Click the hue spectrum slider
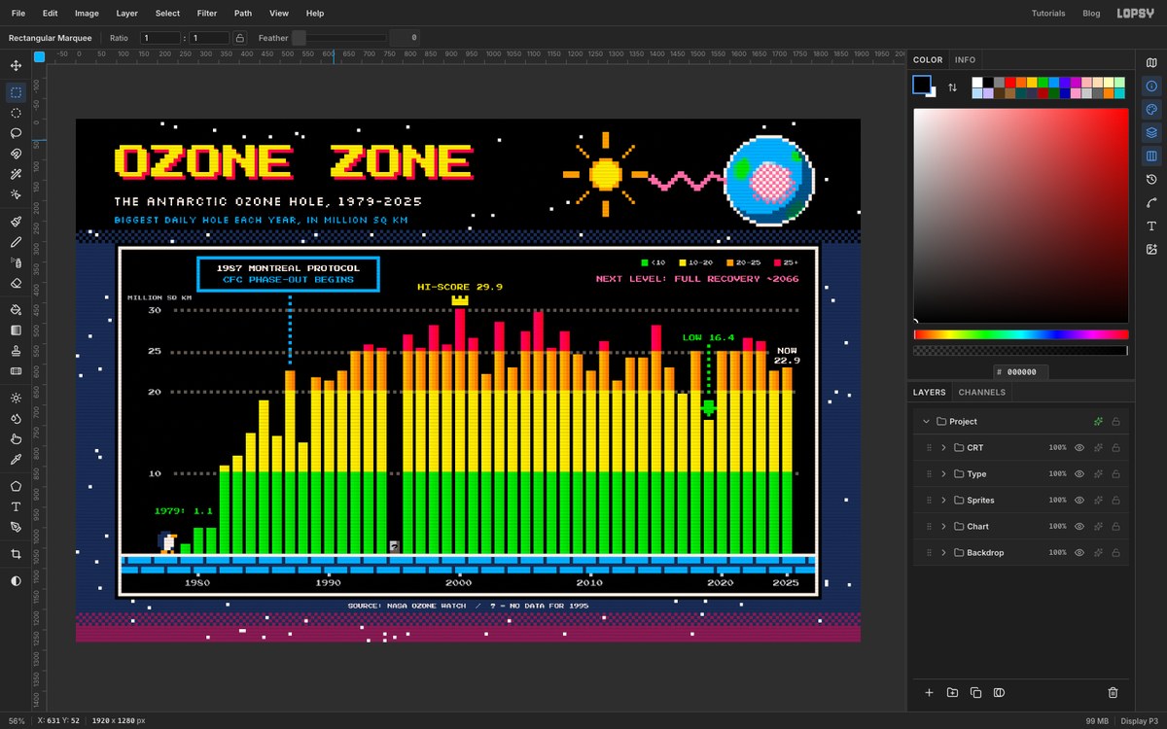The image size is (1167, 729). [x=1020, y=334]
